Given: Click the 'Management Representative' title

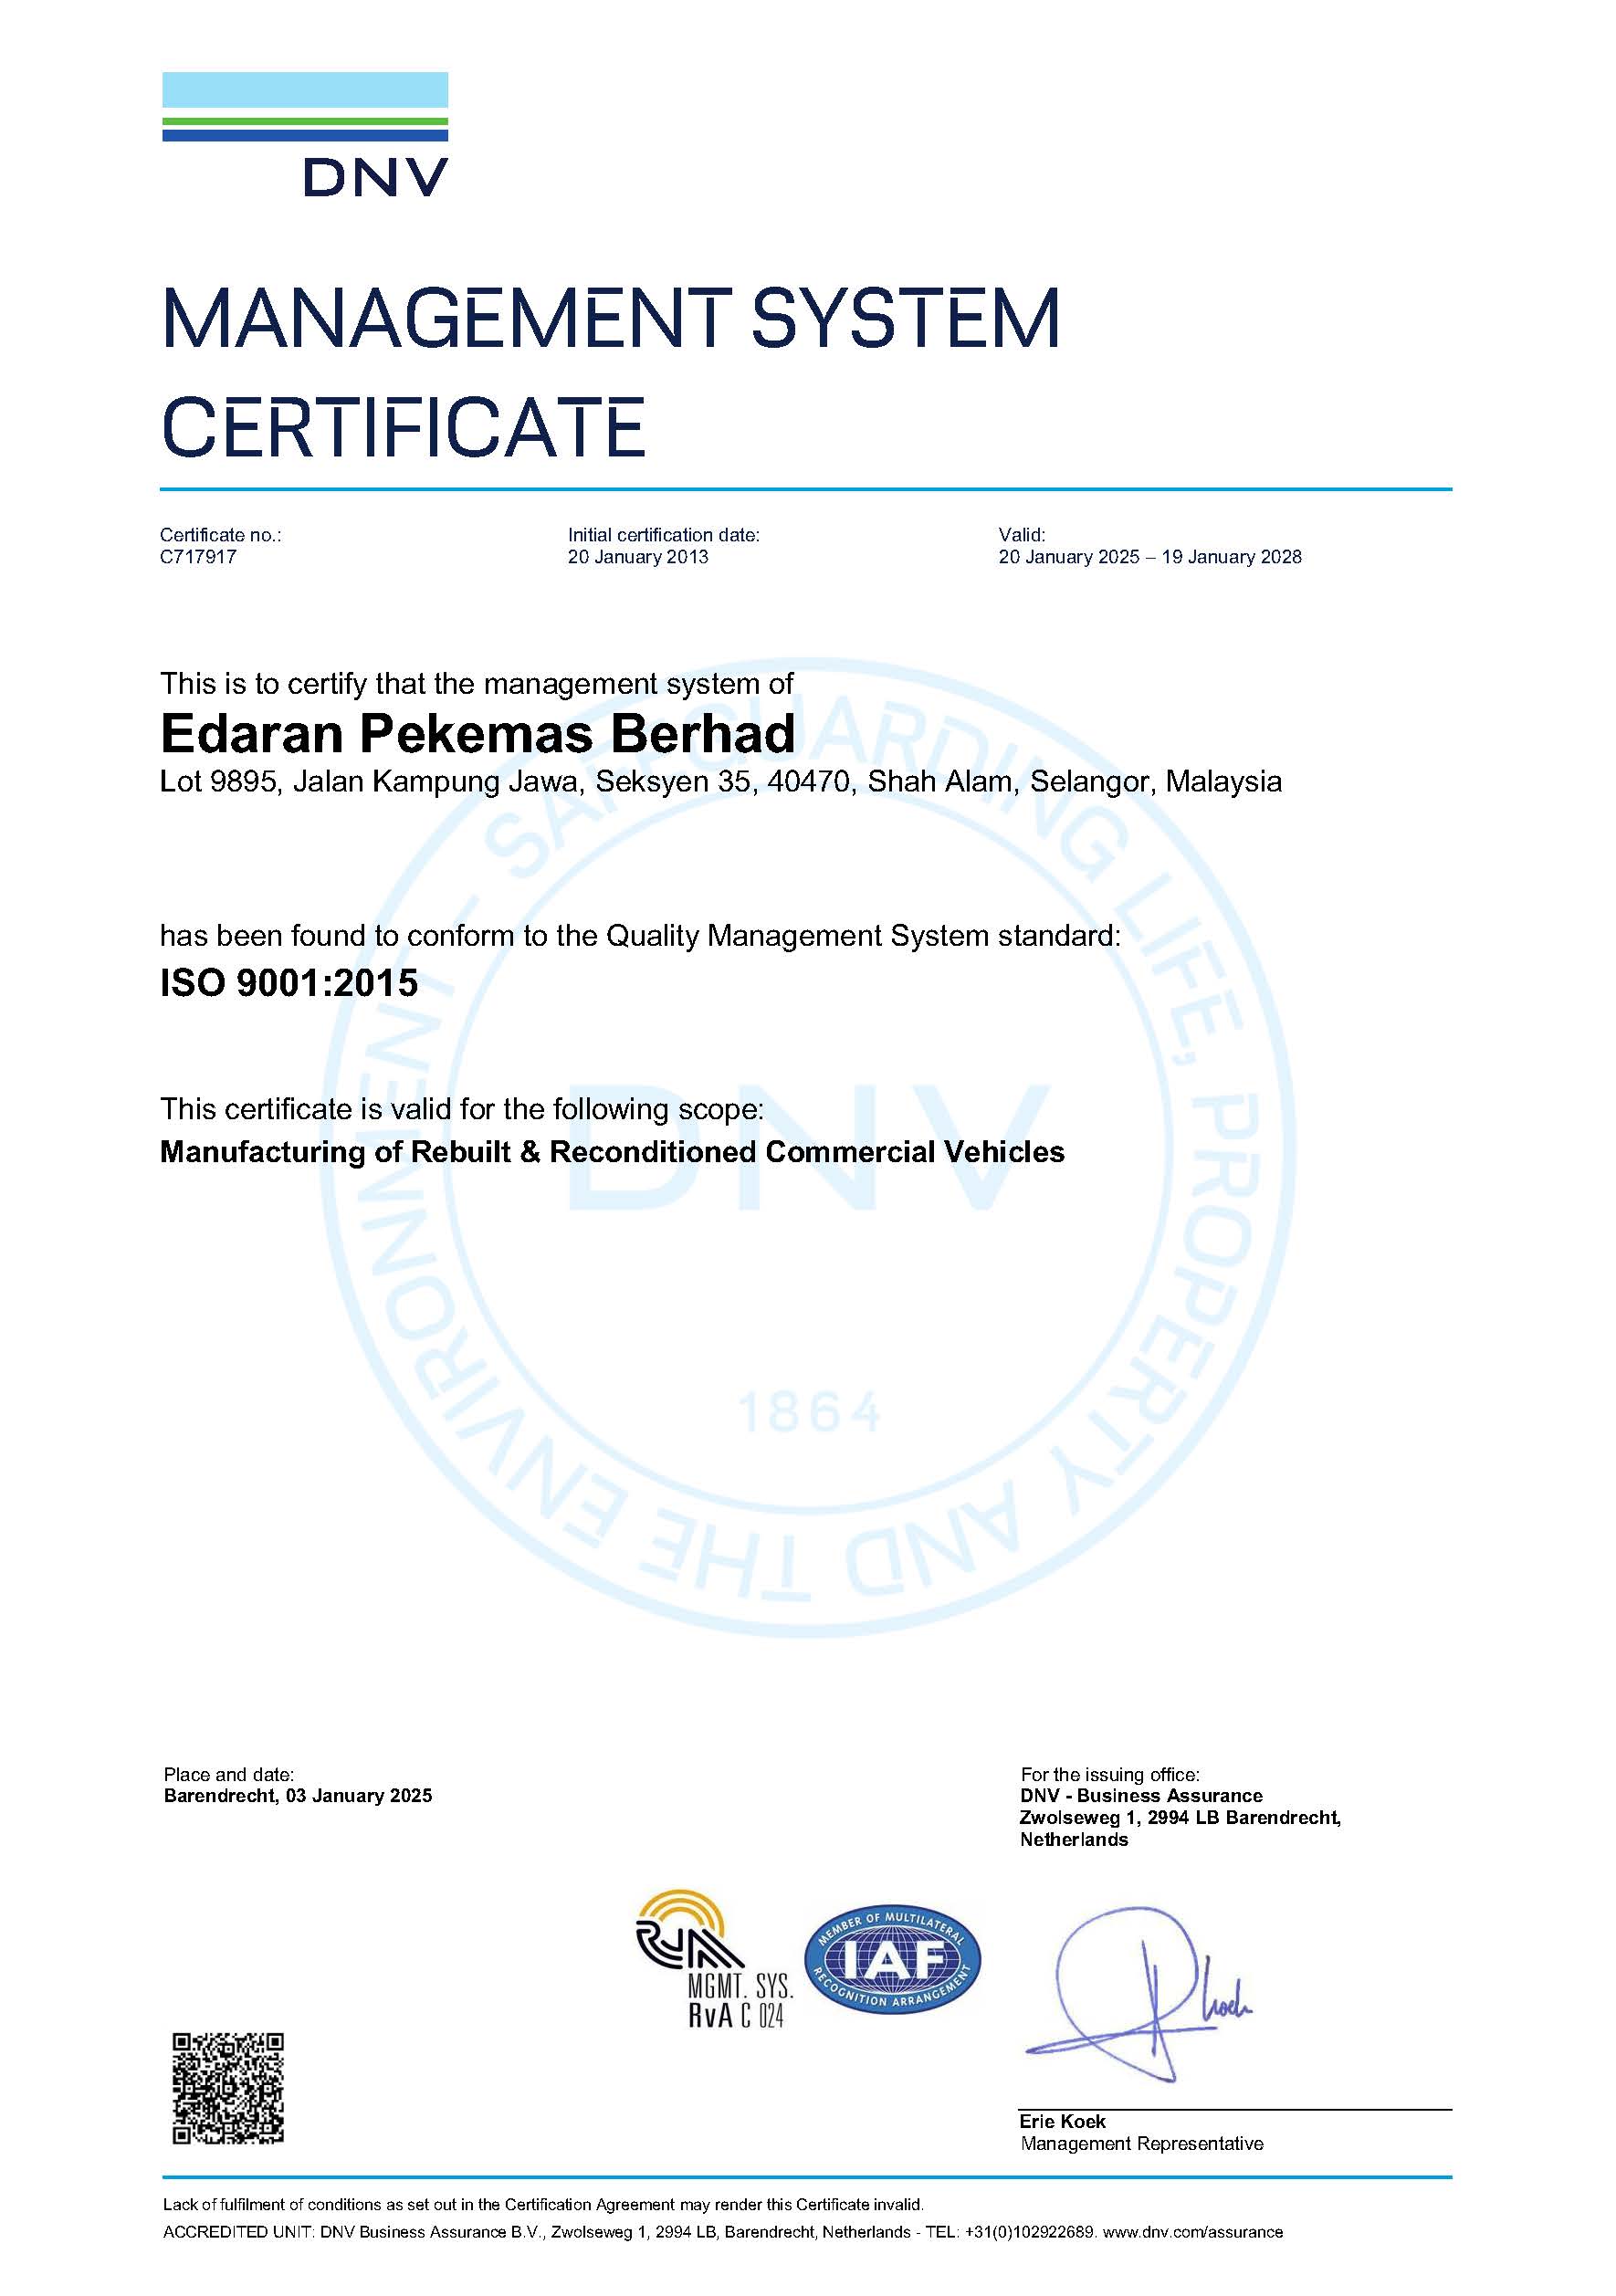Looking at the screenshot, I should (1142, 2143).
